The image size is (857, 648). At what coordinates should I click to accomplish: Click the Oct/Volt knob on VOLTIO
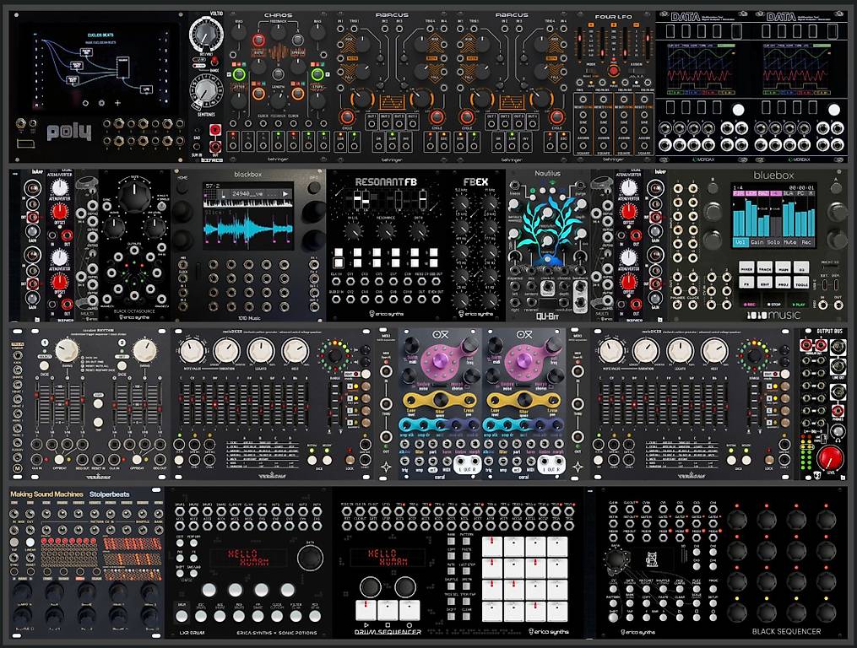pyautogui.click(x=207, y=35)
